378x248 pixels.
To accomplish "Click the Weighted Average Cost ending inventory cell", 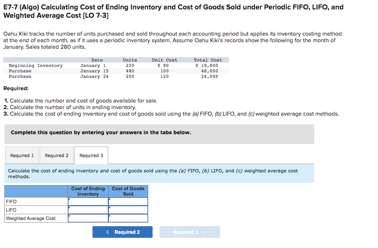I will 88,218.
